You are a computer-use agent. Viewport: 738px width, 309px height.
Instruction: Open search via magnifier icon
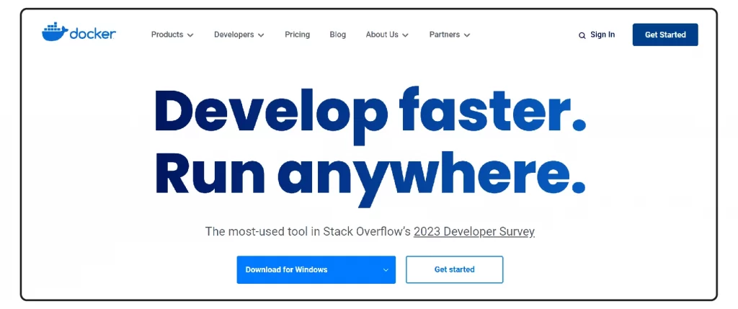tap(582, 35)
